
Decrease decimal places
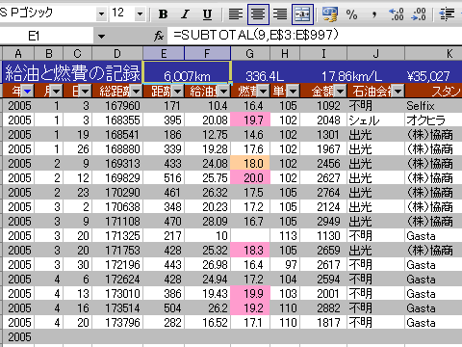point(419,14)
